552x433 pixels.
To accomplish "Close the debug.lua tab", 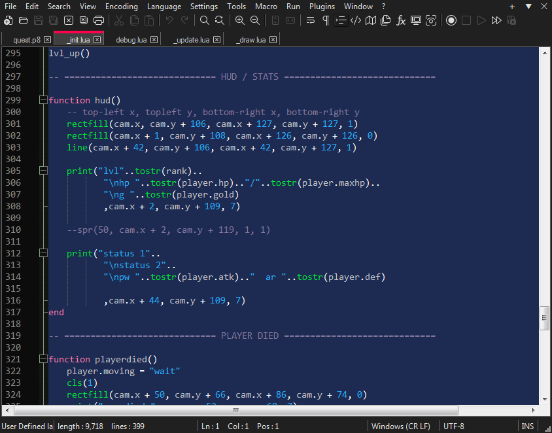I will pyautogui.click(x=154, y=40).
